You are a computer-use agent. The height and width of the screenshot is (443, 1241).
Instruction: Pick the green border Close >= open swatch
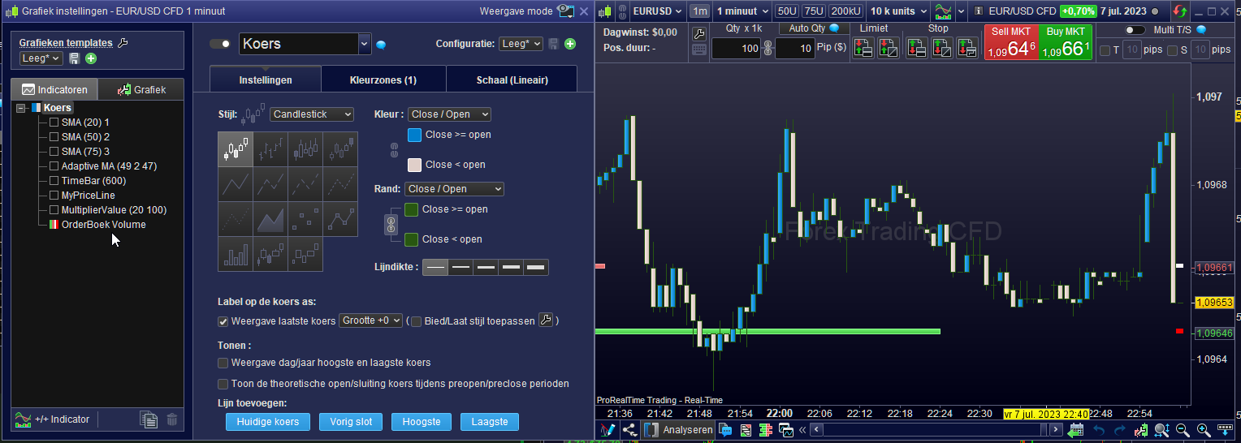pyautogui.click(x=411, y=209)
